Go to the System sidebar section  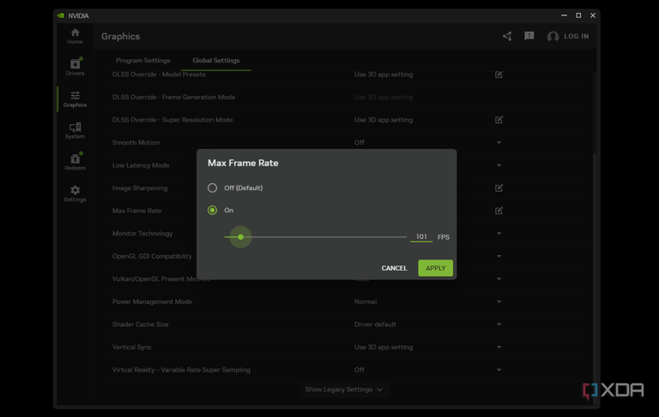coord(75,129)
